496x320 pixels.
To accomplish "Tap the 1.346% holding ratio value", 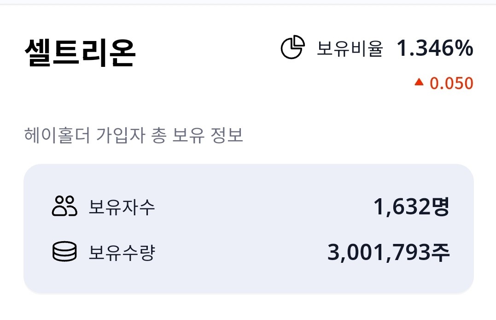I will [x=435, y=48].
